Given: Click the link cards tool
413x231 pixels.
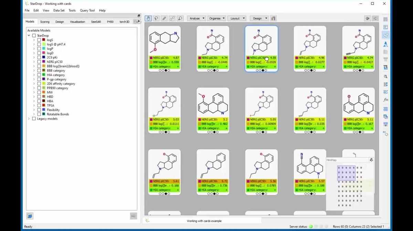Looking at the screenshot, I should click(x=172, y=19).
